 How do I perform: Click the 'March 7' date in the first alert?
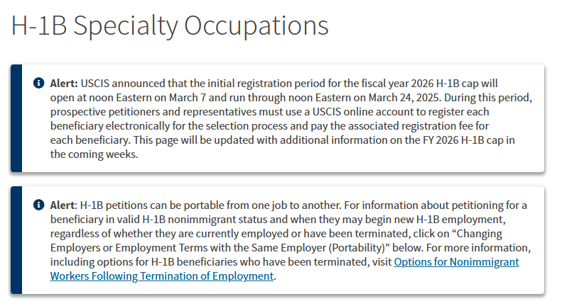tap(187, 98)
